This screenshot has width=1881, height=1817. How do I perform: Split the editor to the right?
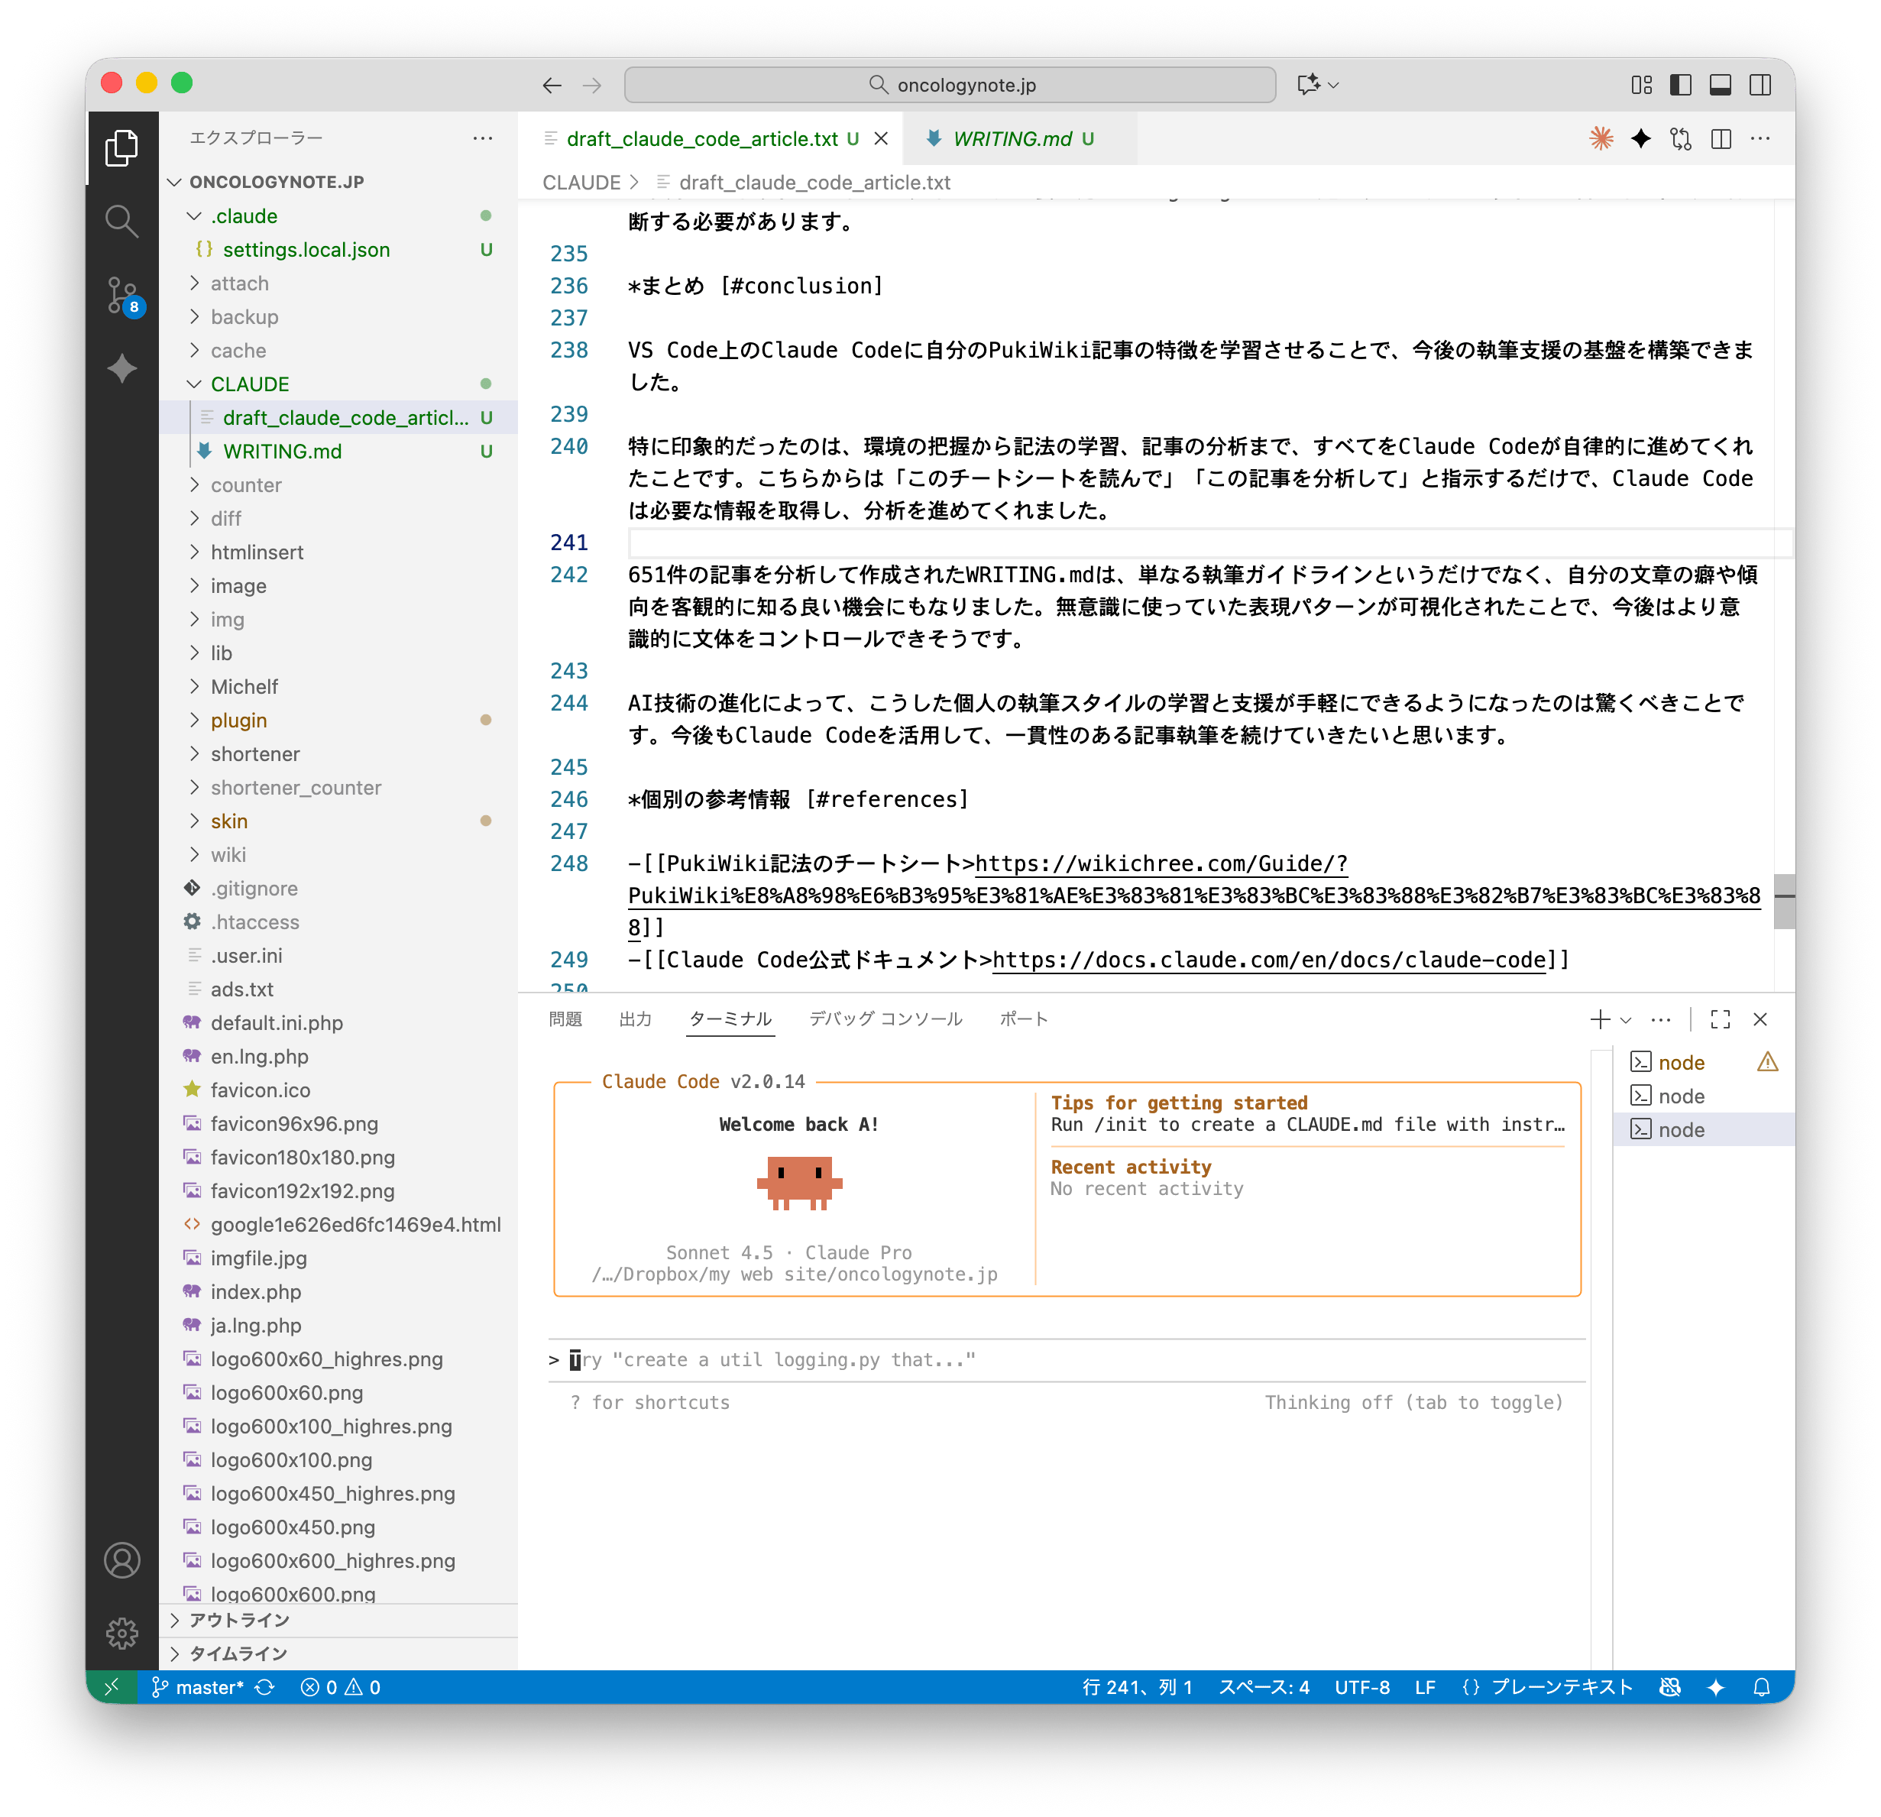tap(1721, 139)
